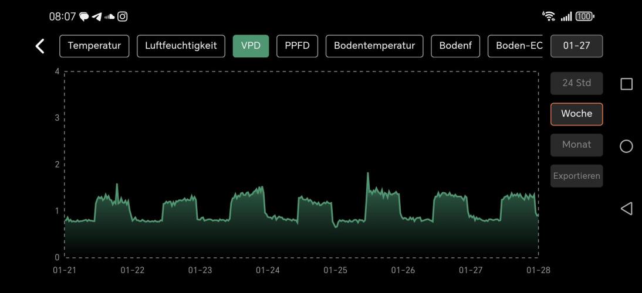Image resolution: width=642 pixels, height=293 pixels.
Task: Tap the Android back triangle button
Action: point(626,209)
